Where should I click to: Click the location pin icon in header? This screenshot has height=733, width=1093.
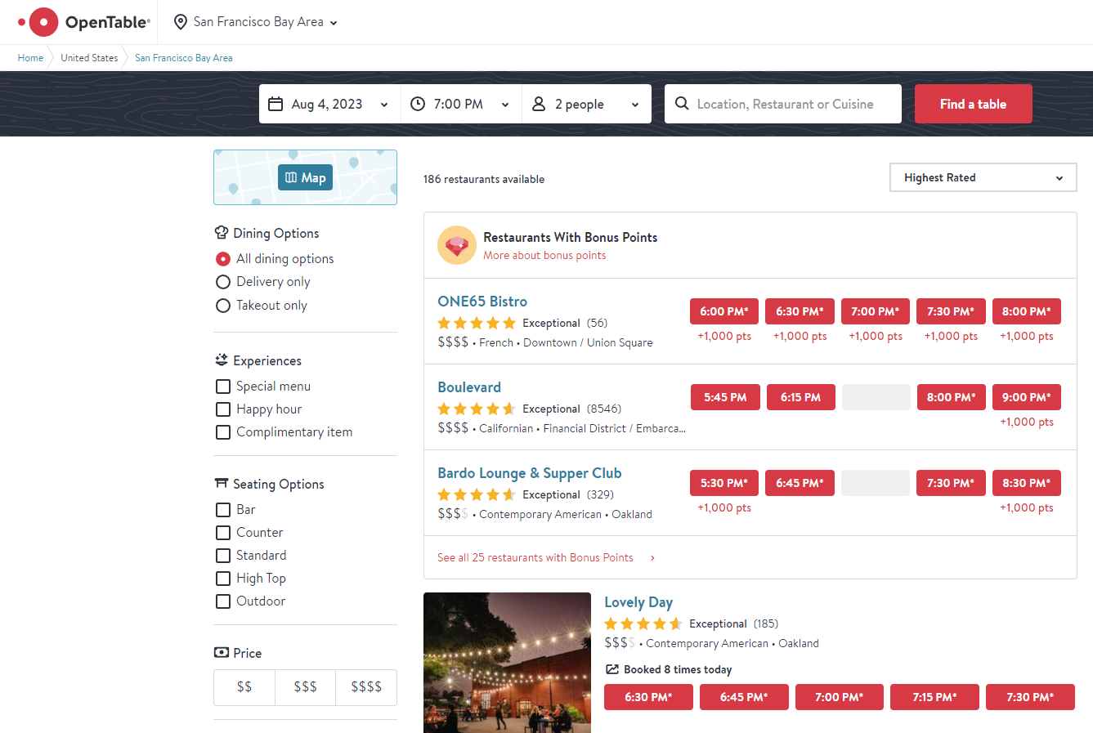(181, 22)
